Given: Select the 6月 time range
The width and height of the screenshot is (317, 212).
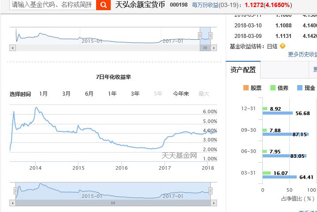Looking at the screenshot, I should point(89,93).
